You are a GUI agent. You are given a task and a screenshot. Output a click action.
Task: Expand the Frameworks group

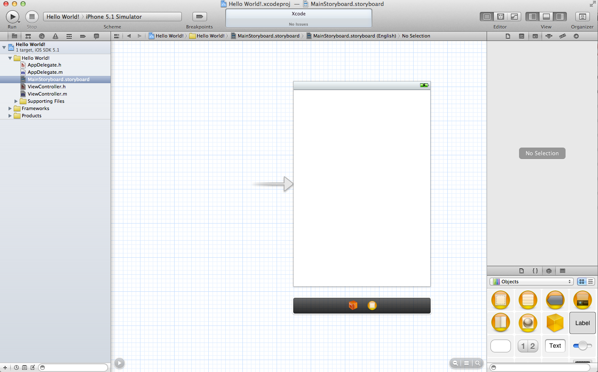coord(10,108)
